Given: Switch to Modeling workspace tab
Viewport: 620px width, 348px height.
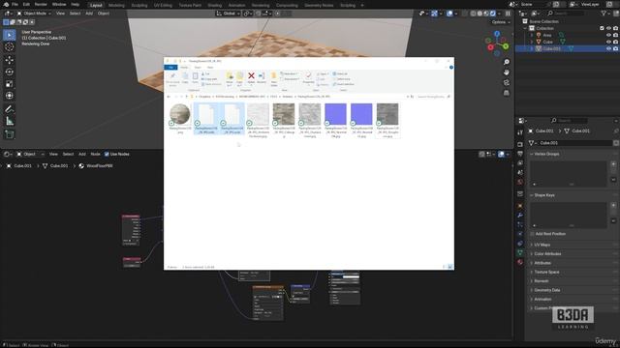Looking at the screenshot, I should click(116, 5).
